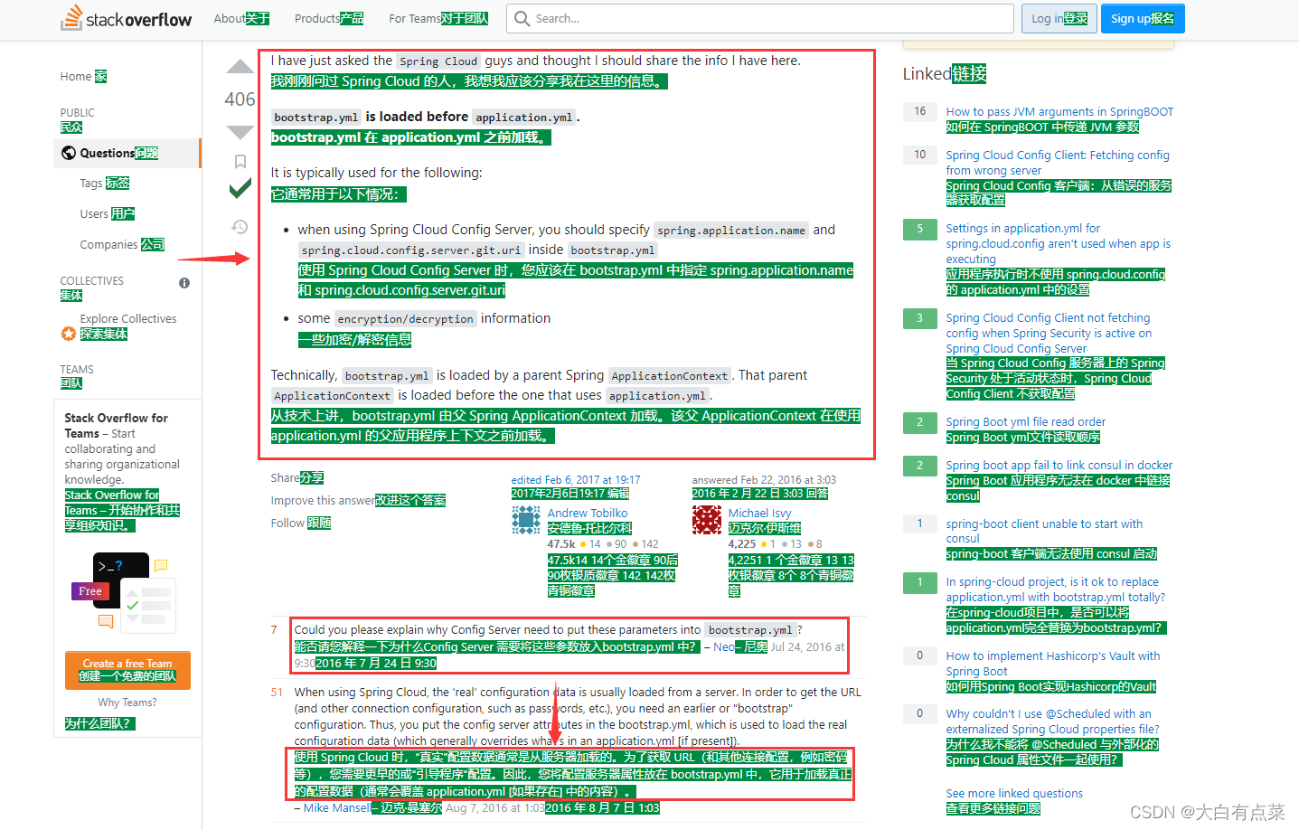1299x830 pixels.
Task: Click the Collectives info icon
Action: click(x=184, y=283)
